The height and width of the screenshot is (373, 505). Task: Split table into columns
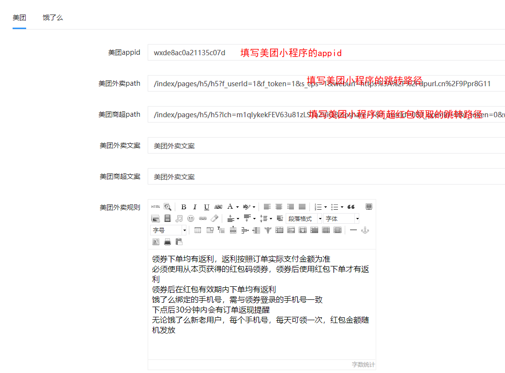[x=337, y=230]
